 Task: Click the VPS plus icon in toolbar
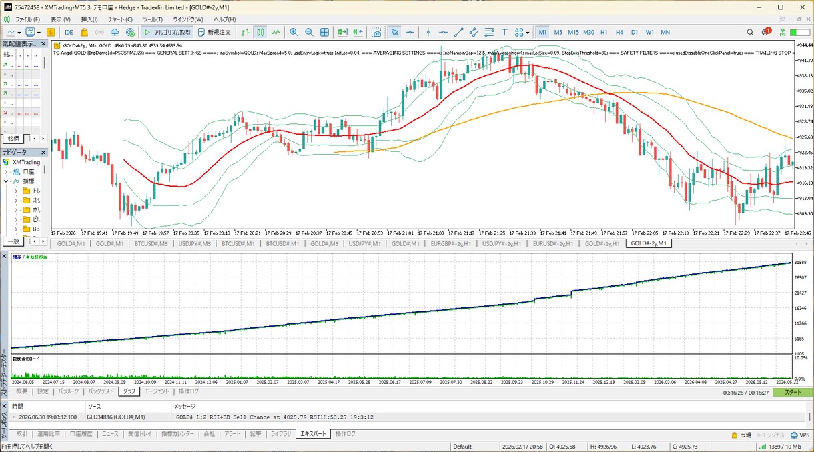pos(131,32)
